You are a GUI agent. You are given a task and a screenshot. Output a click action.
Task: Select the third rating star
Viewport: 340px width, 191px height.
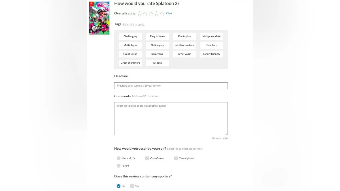(151, 13)
